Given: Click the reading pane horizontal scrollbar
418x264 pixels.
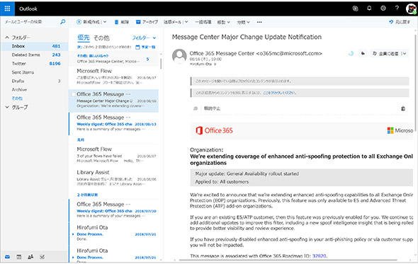Looking at the screenshot, I should [x=288, y=260].
